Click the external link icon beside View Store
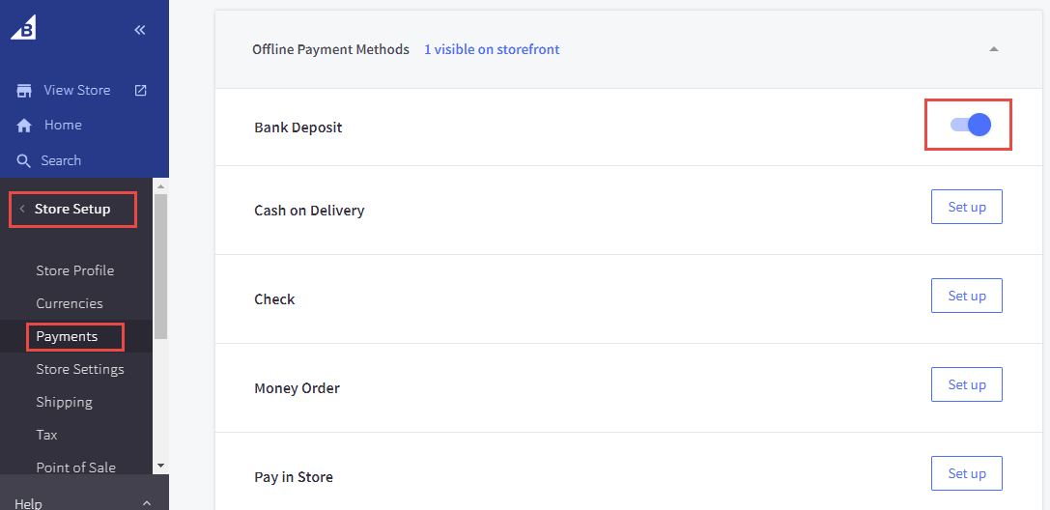The image size is (1050, 510). click(x=141, y=90)
